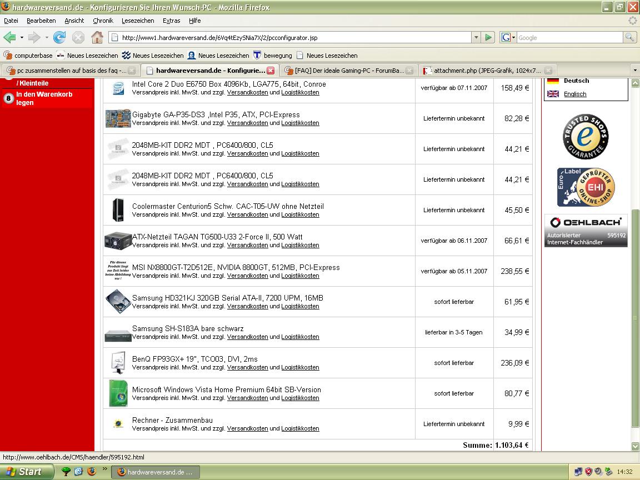The image size is (640, 480).
Task: Click the price '238,55 €'
Action: coord(514,271)
